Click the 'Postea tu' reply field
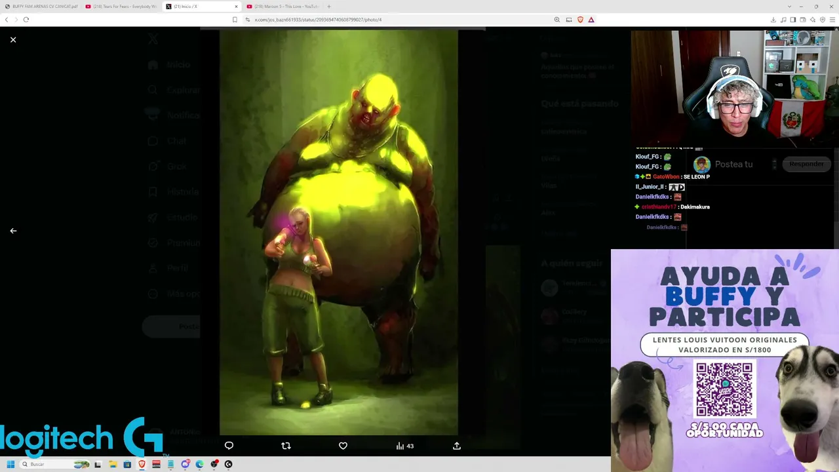This screenshot has width=839, height=472. click(733, 164)
